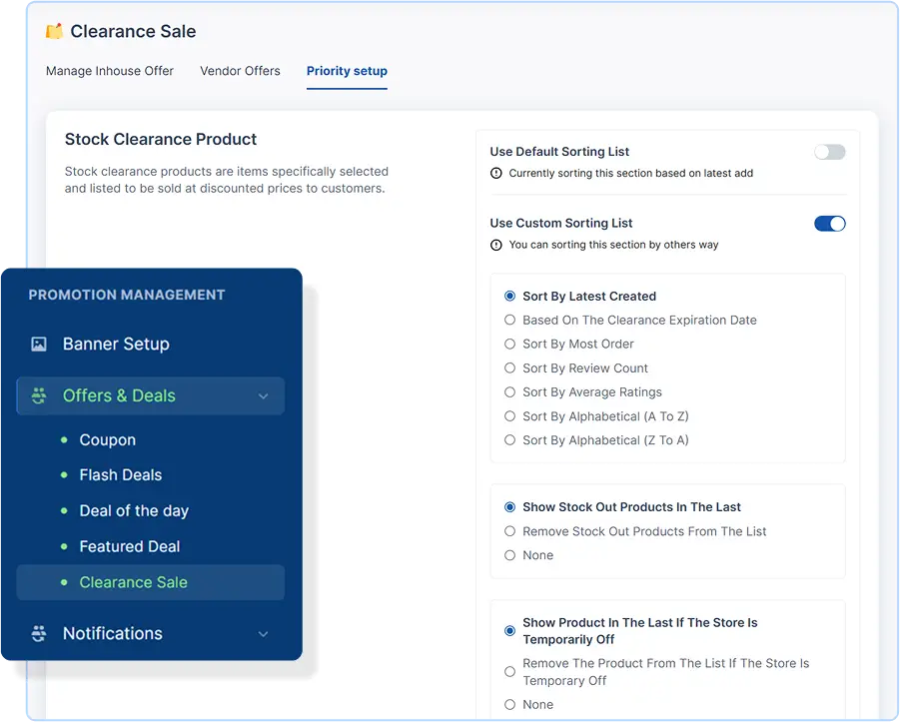Select Sort By Average Ratings
900x722 pixels.
[509, 392]
